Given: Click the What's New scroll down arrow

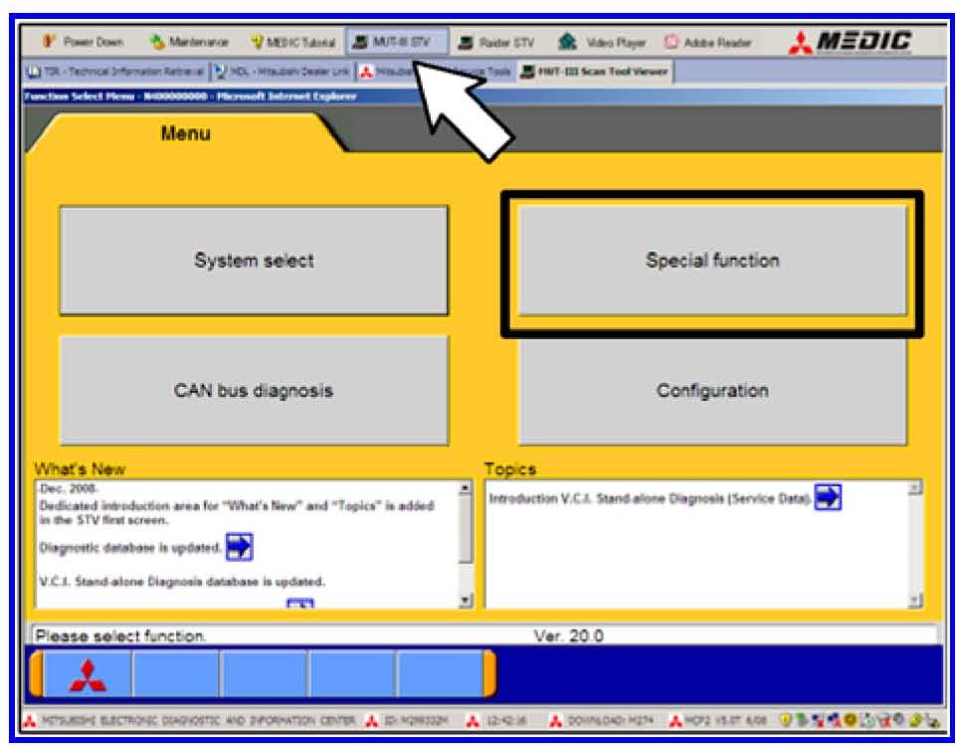Looking at the screenshot, I should (464, 601).
